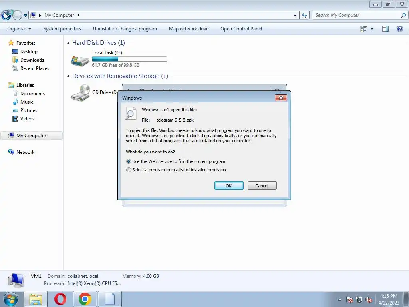
Task: Click the Refresh button beside address bar
Action: click(304, 16)
